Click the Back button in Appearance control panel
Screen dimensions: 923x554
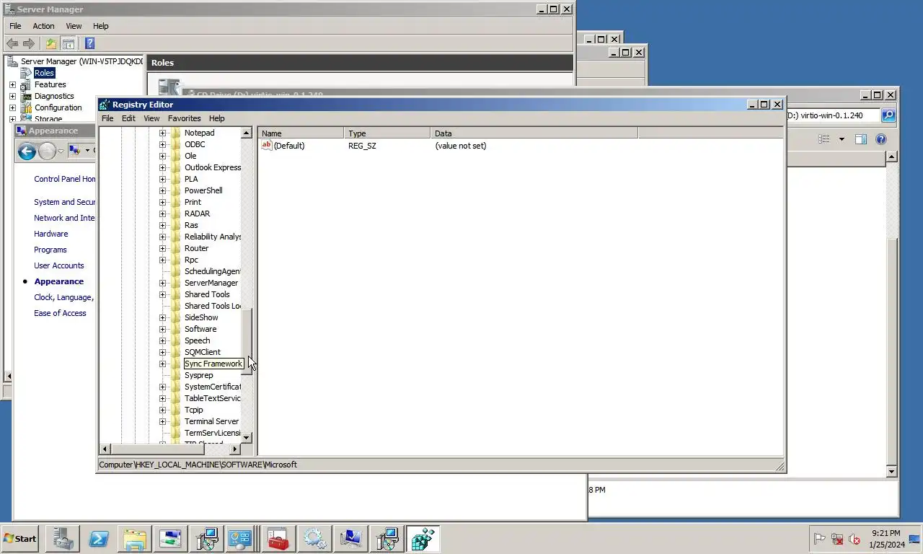click(x=27, y=151)
